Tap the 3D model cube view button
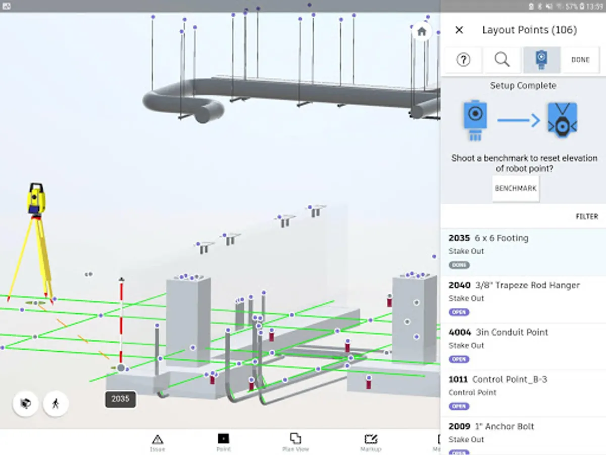Viewport: 606px width, 455px height. (x=25, y=403)
